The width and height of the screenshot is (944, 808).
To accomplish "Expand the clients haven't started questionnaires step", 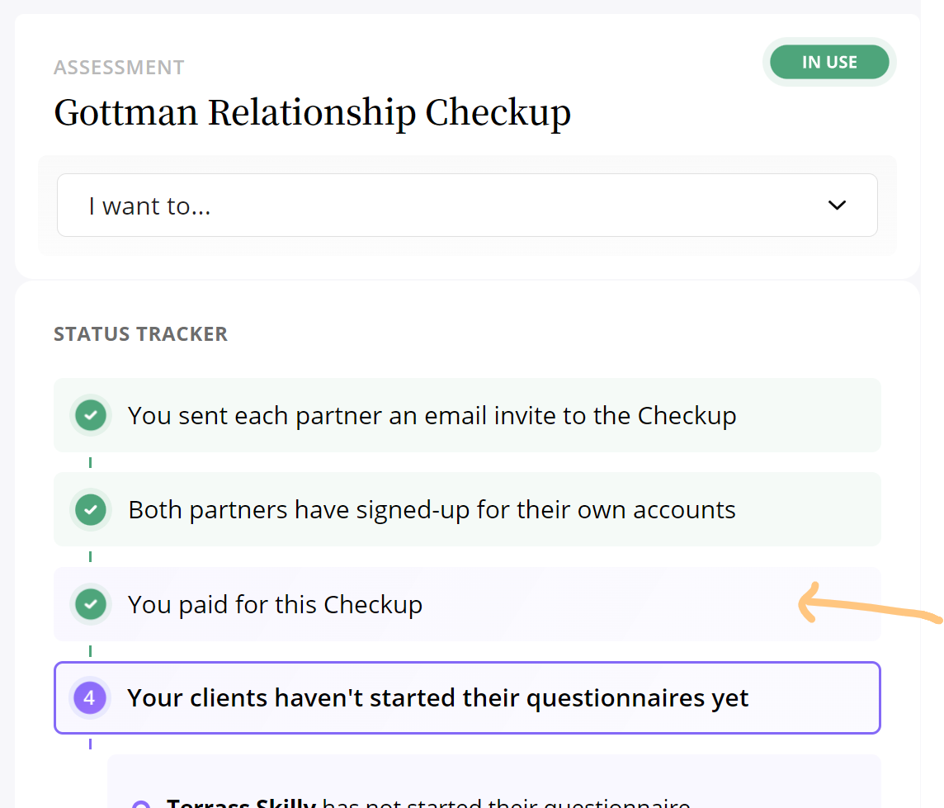I will coord(467,698).
